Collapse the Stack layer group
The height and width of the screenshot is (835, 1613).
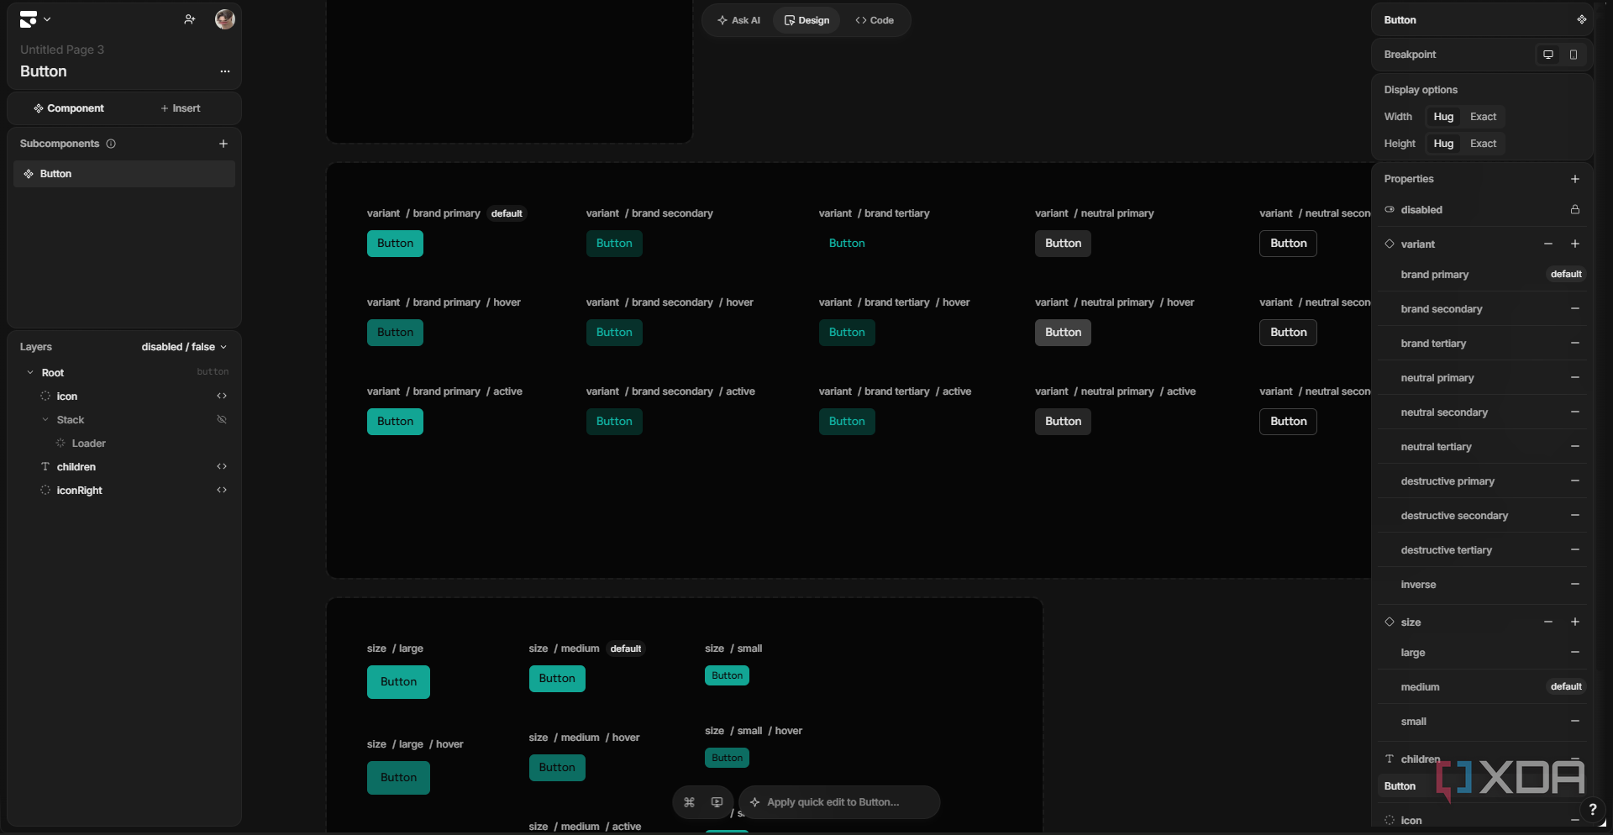pos(45,419)
